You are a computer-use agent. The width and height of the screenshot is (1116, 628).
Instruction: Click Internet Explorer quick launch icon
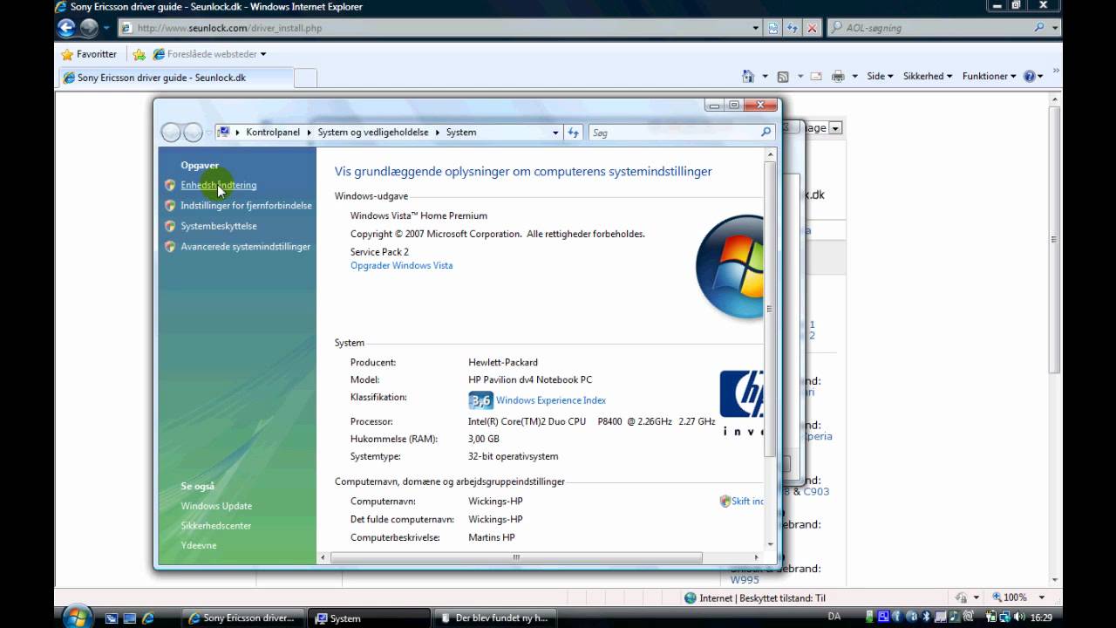[x=147, y=618]
